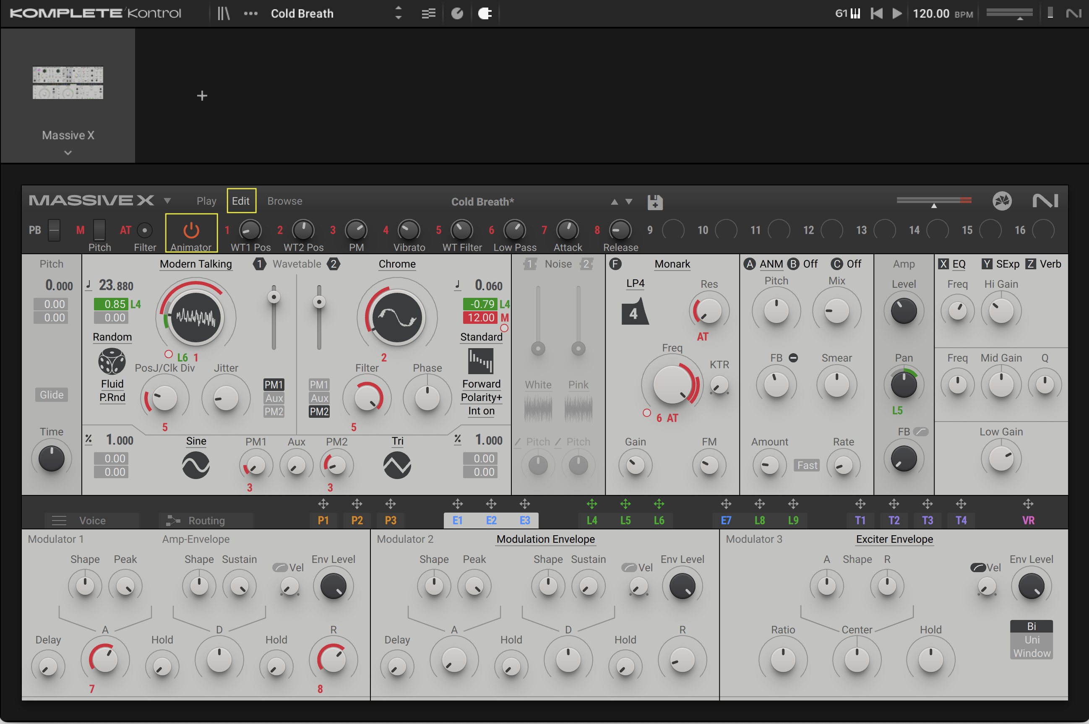This screenshot has height=724, width=1089.
Task: Open the Standard wavetable mode dropdown
Action: click(481, 337)
